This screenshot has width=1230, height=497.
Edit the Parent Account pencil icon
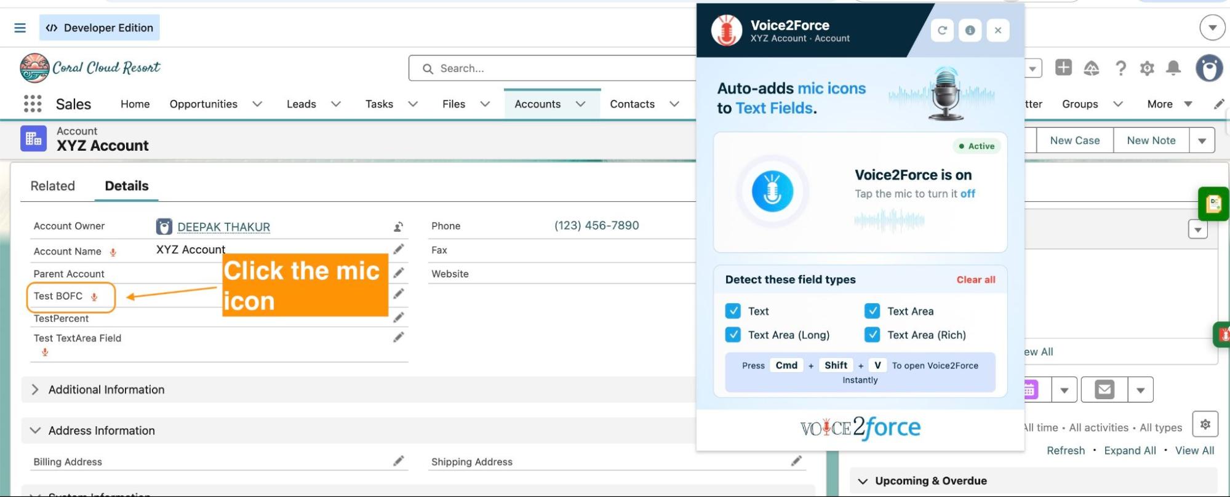[399, 272]
